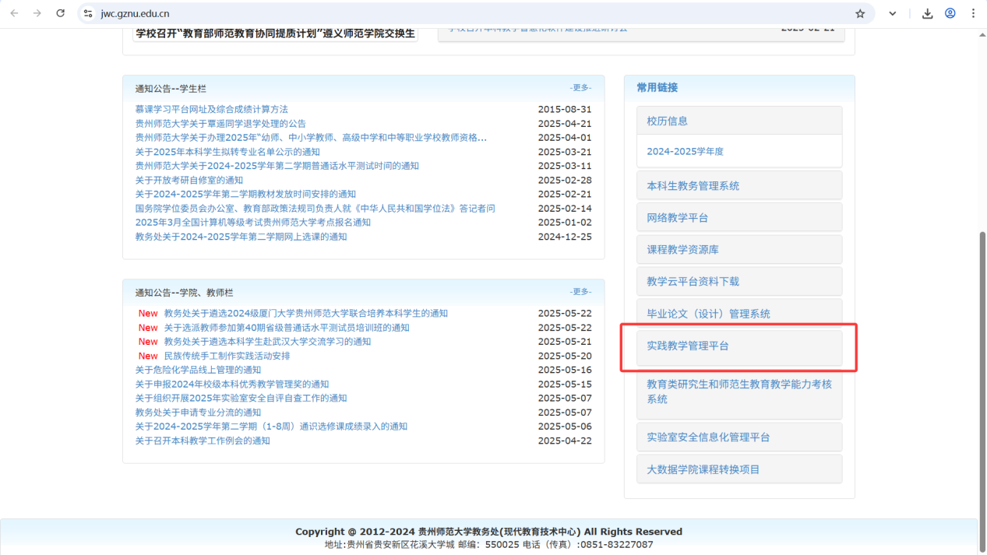Open the 校历信息 link
Screen dimensions: 987x555
coord(667,121)
